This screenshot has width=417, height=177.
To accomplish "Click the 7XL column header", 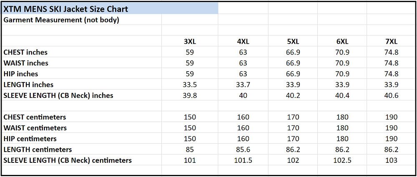I will tap(392, 41).
